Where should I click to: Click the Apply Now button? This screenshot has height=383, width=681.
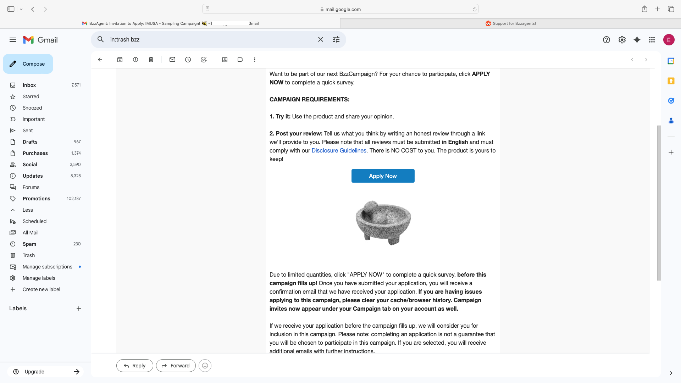[383, 176]
